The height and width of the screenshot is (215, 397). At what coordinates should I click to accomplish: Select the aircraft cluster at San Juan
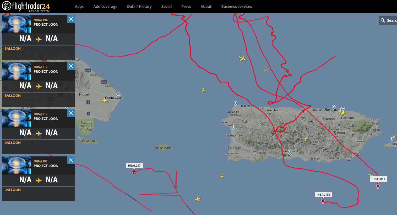point(342,112)
